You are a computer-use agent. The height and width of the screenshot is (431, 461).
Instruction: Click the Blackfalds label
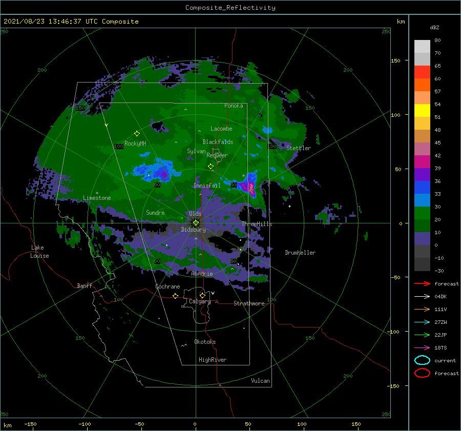tap(218, 142)
